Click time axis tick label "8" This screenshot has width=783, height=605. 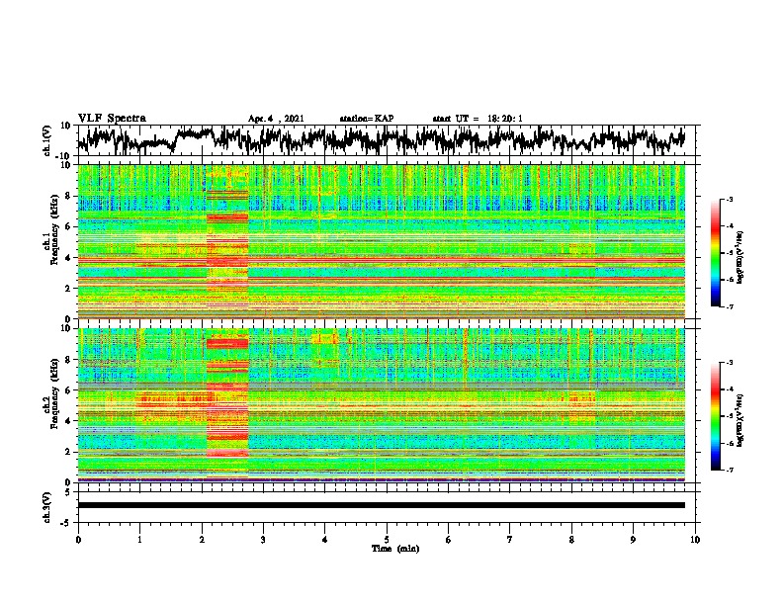pos(571,540)
